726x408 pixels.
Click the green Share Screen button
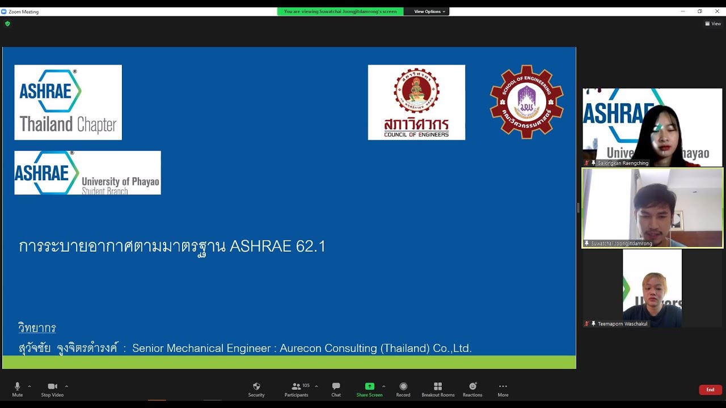(370, 389)
